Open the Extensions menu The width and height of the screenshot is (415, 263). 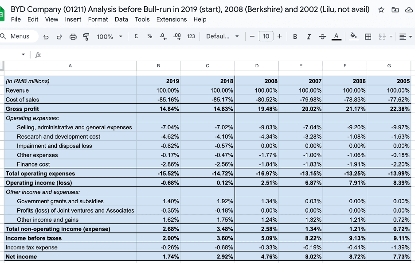tap(172, 19)
